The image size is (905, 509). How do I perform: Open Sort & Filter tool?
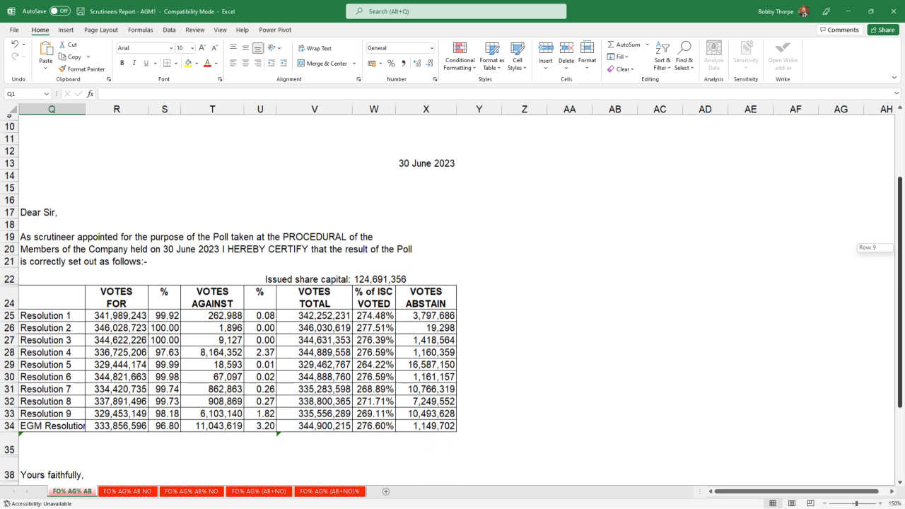(x=662, y=55)
